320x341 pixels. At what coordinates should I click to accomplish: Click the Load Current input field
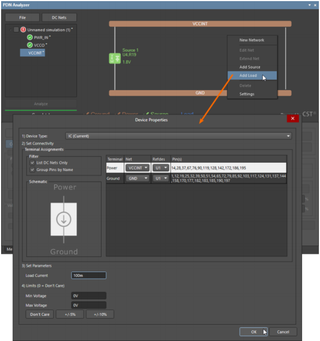89,275
